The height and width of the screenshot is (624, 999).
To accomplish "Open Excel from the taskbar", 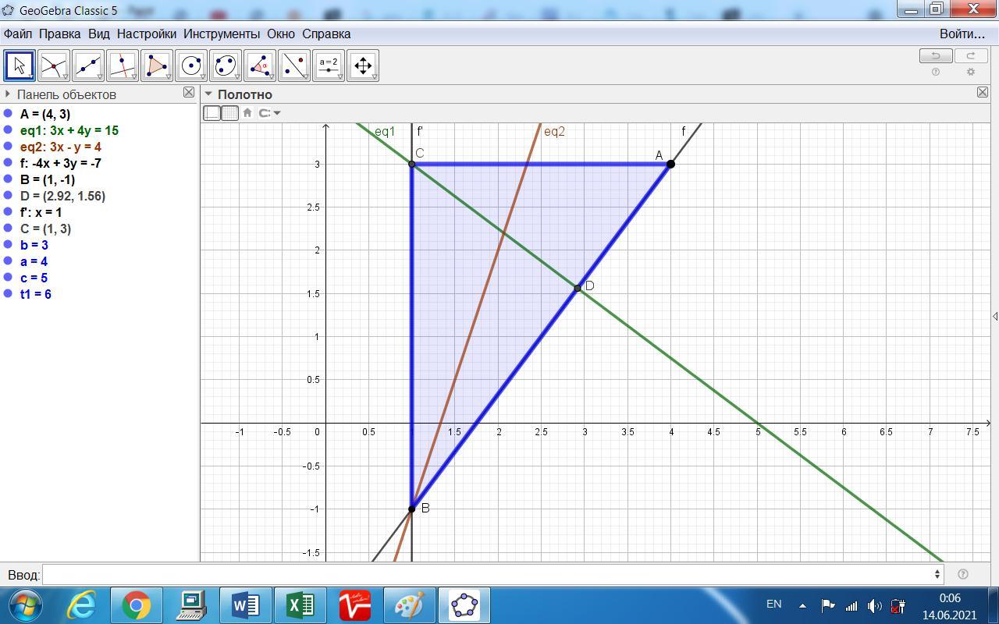I will (300, 605).
